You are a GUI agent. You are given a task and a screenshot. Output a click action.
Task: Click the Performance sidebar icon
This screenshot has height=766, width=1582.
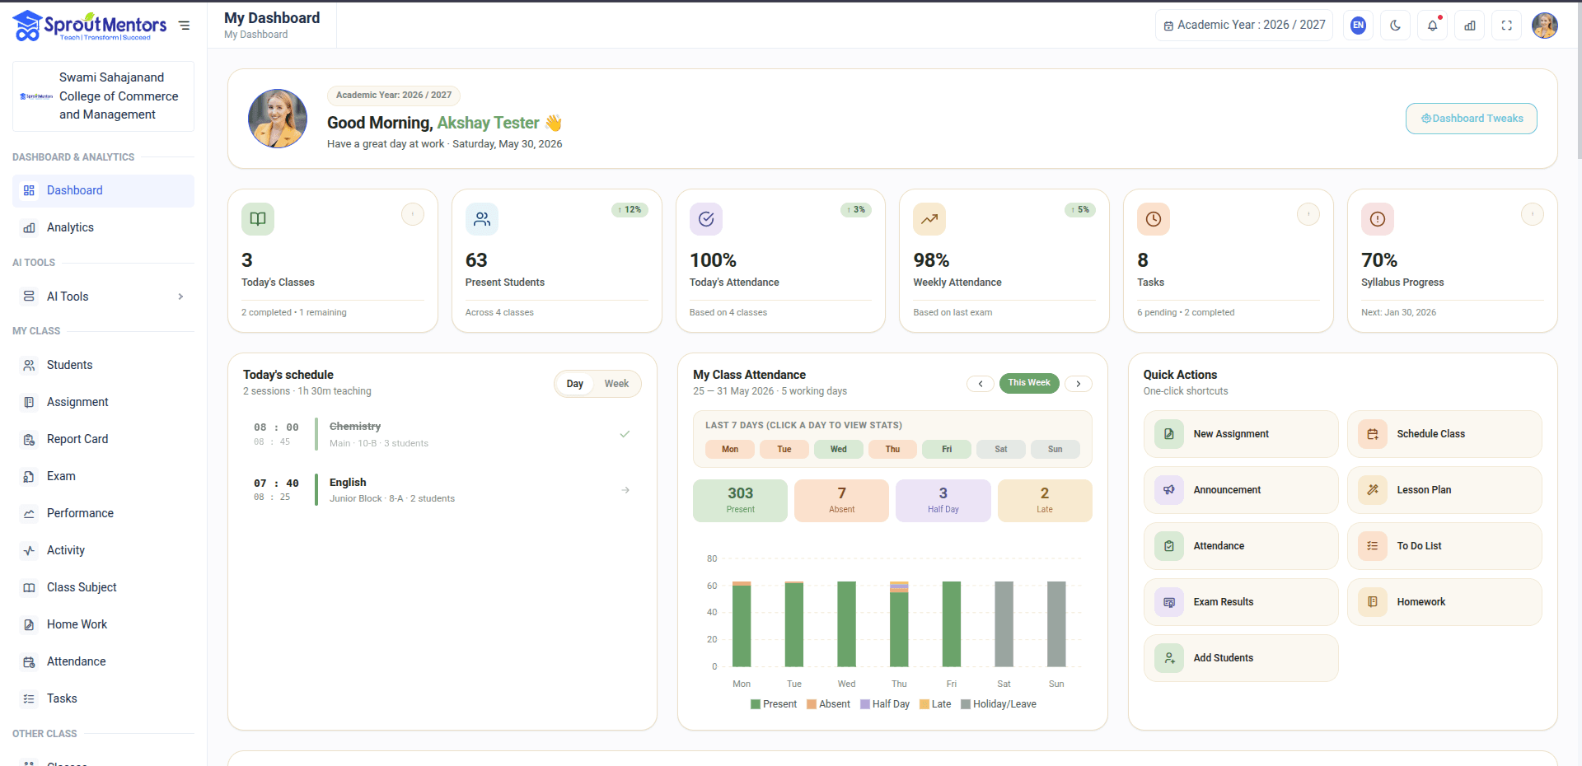coord(30,513)
